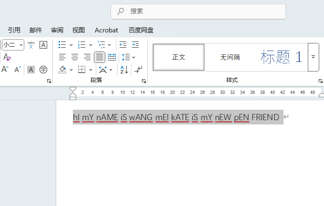Open the 百度网盘 tab
The height and width of the screenshot is (206, 324).
[141, 30]
